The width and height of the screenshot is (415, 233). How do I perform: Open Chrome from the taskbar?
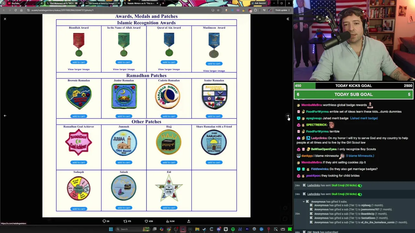pos(169,229)
